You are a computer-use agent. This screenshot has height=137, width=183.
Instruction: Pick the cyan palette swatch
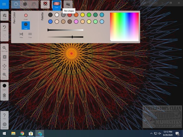(102, 15)
